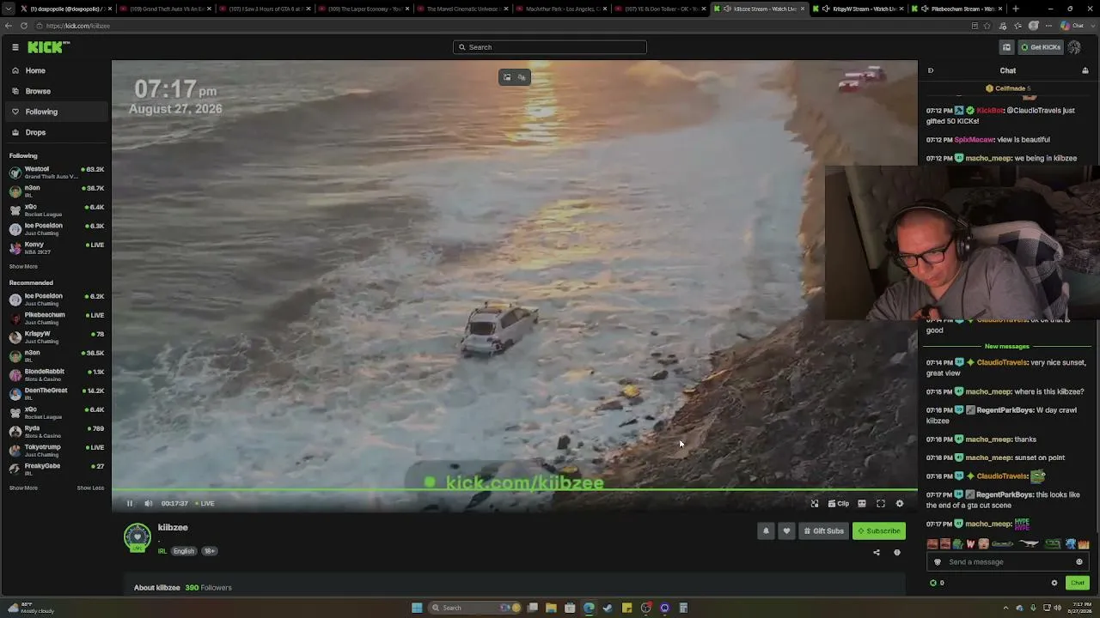Click the IRL category link
Viewport: 1100px width, 618px height.
coord(162,551)
